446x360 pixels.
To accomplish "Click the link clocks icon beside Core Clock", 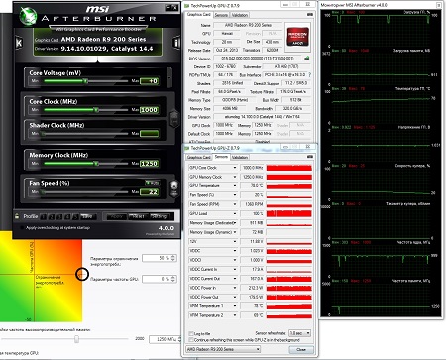I will pyautogui.click(x=174, y=119).
